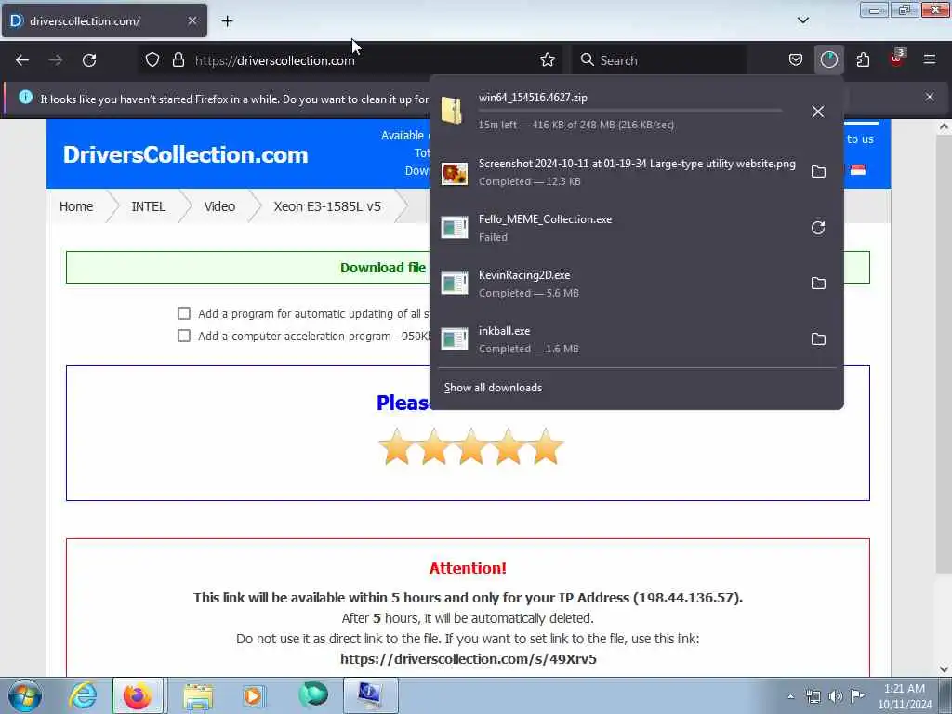Open tracking protection shield icon
Image resolution: width=952 pixels, height=714 pixels.
click(x=152, y=60)
